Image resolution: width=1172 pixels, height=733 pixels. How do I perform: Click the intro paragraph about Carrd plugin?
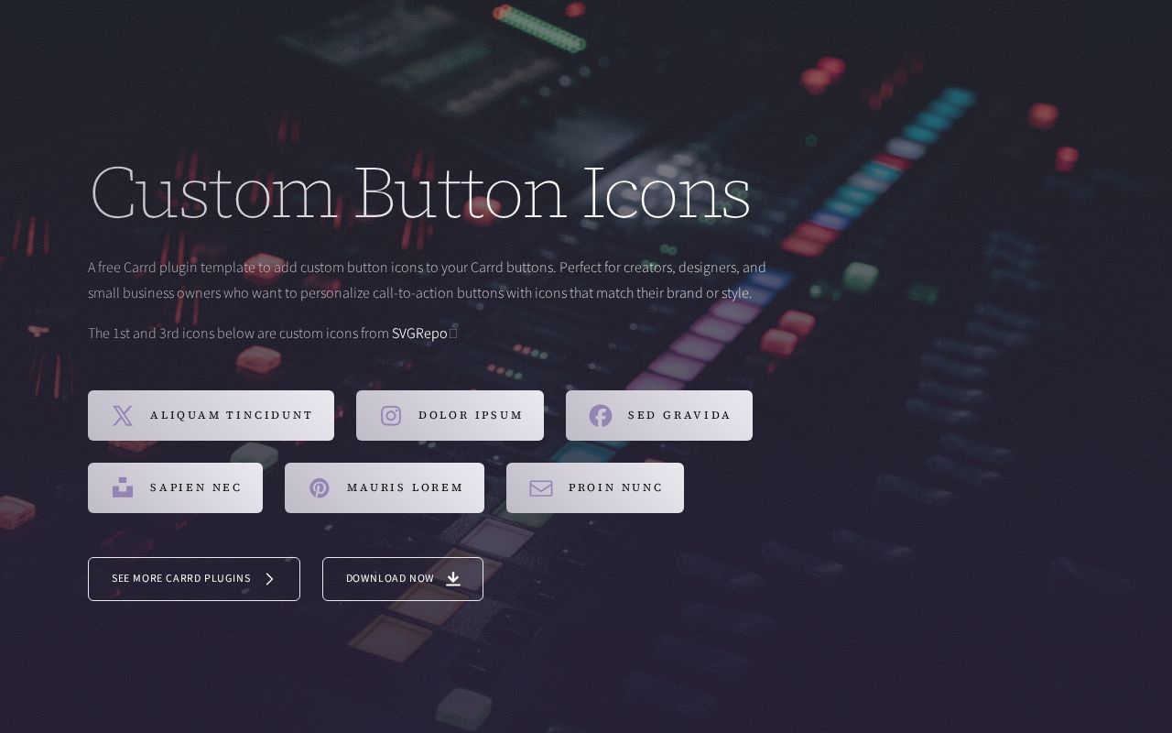click(x=427, y=280)
